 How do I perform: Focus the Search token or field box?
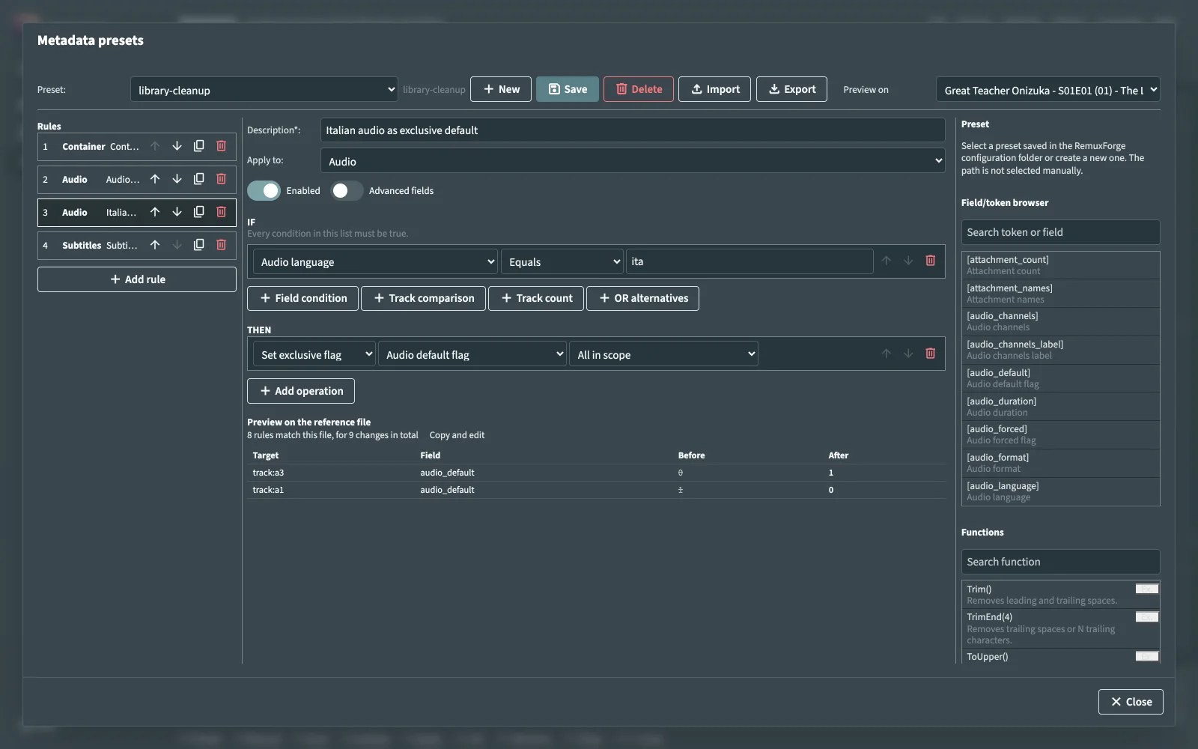click(1060, 232)
